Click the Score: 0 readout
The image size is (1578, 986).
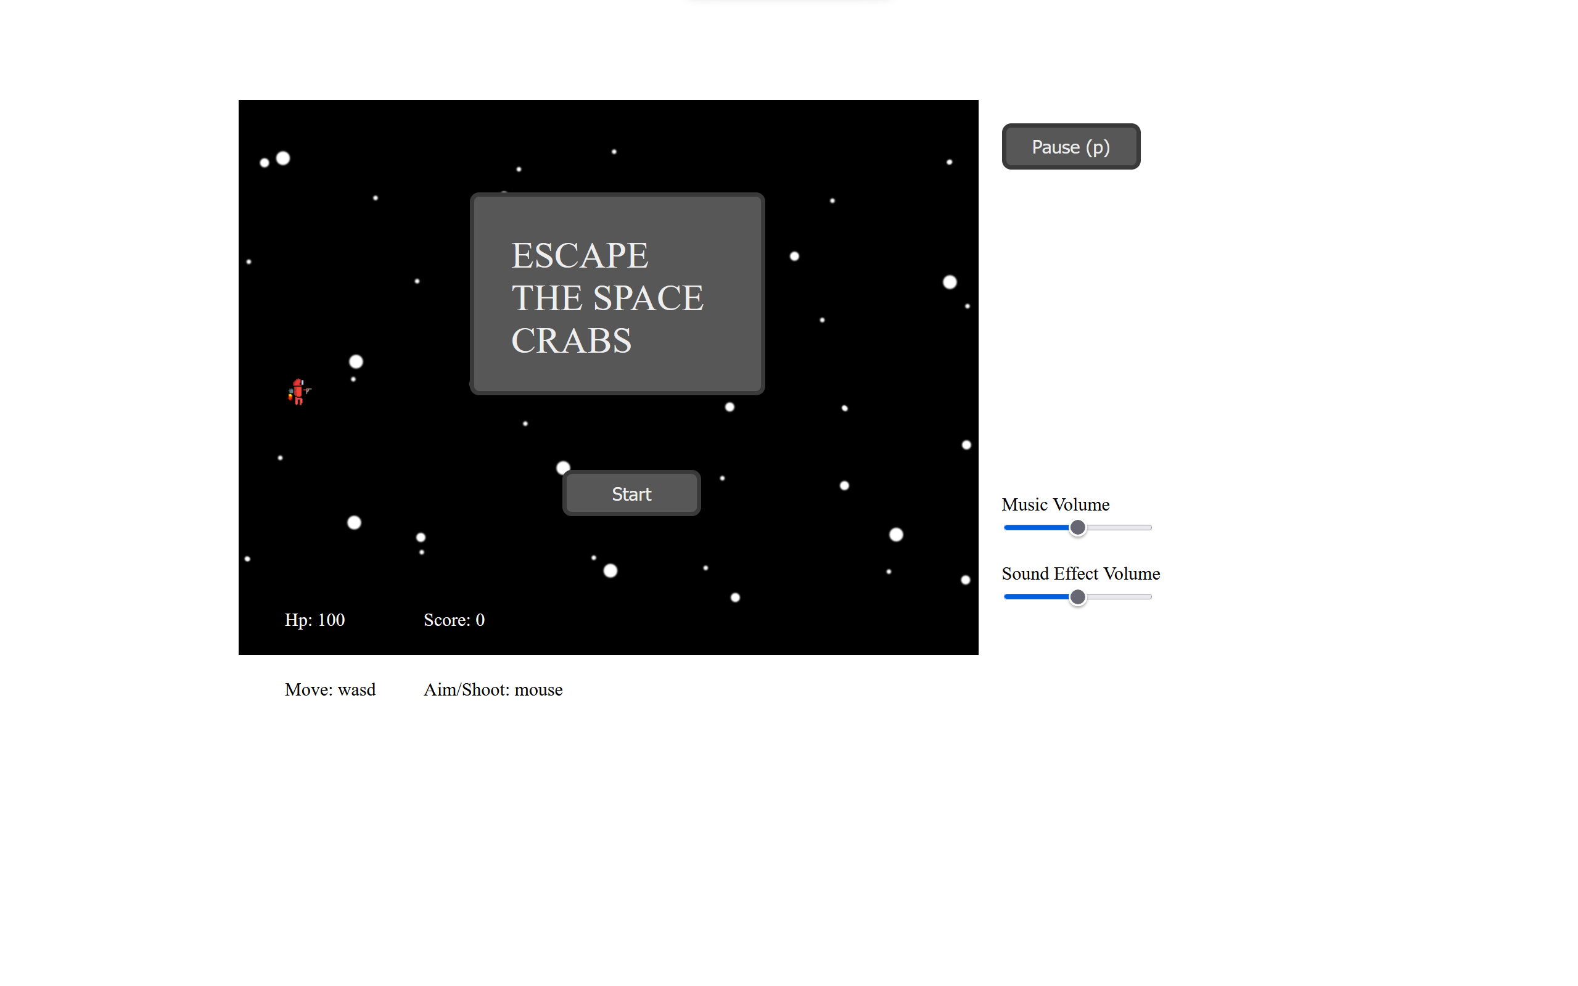454,620
